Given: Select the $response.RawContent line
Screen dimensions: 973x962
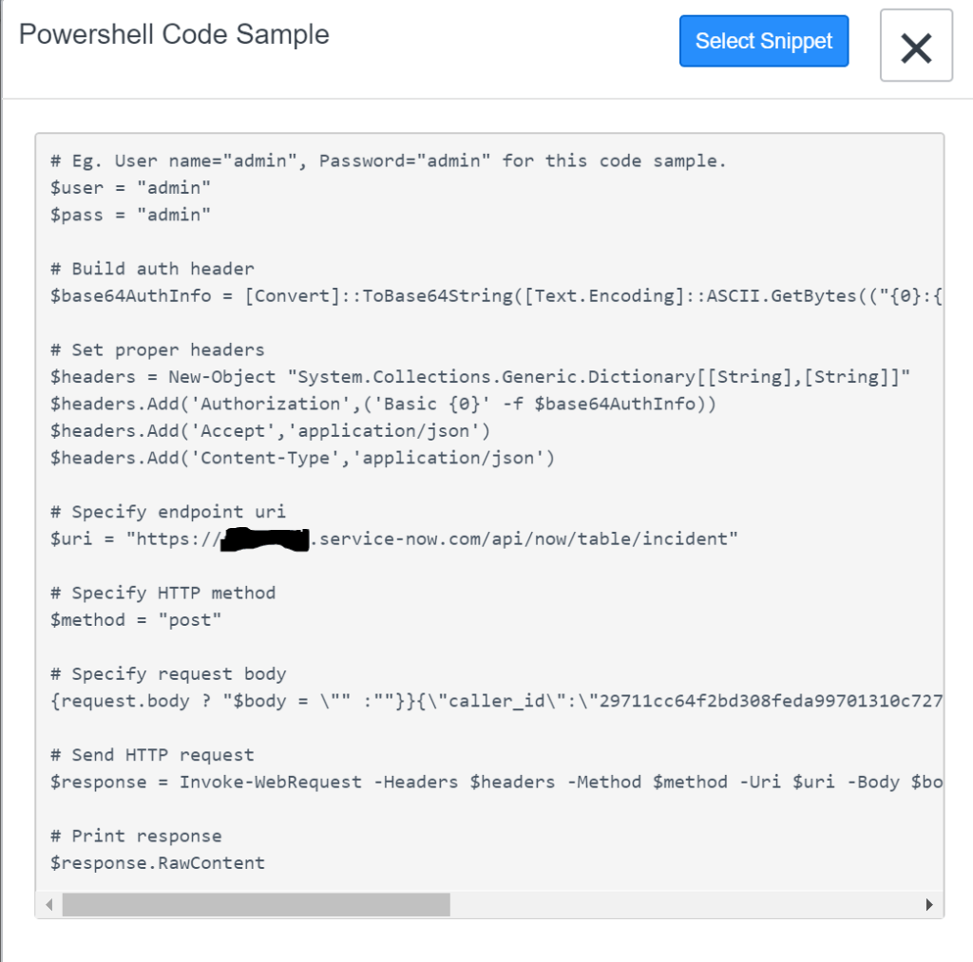Looking at the screenshot, I should pyautogui.click(x=157, y=862).
